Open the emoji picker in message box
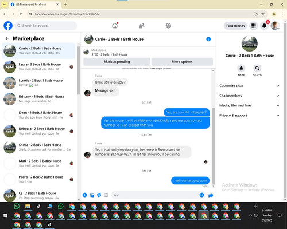The image size is (287, 229). pyautogui.click(x=201, y=195)
